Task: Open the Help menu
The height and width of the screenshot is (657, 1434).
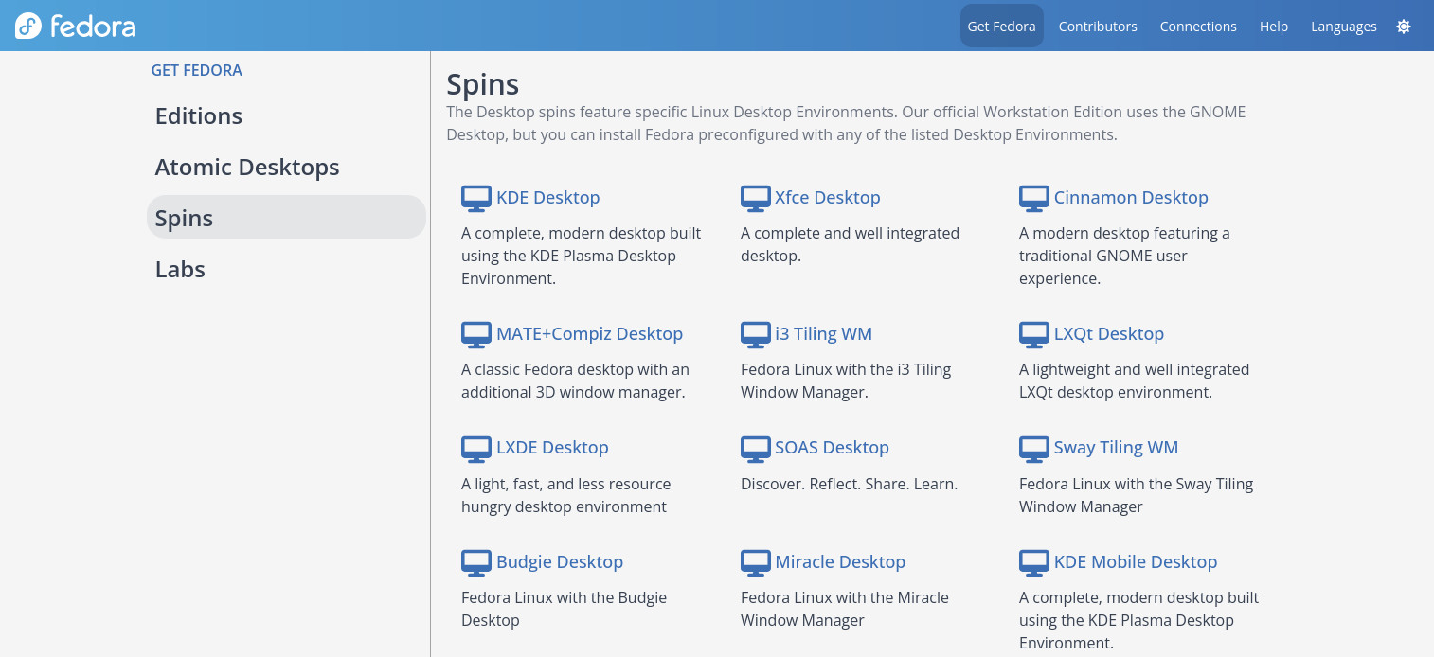Action: pyautogui.click(x=1274, y=27)
